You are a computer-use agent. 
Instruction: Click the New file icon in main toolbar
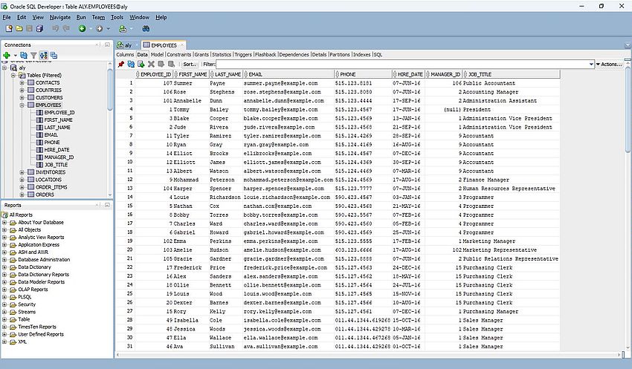coord(8,28)
